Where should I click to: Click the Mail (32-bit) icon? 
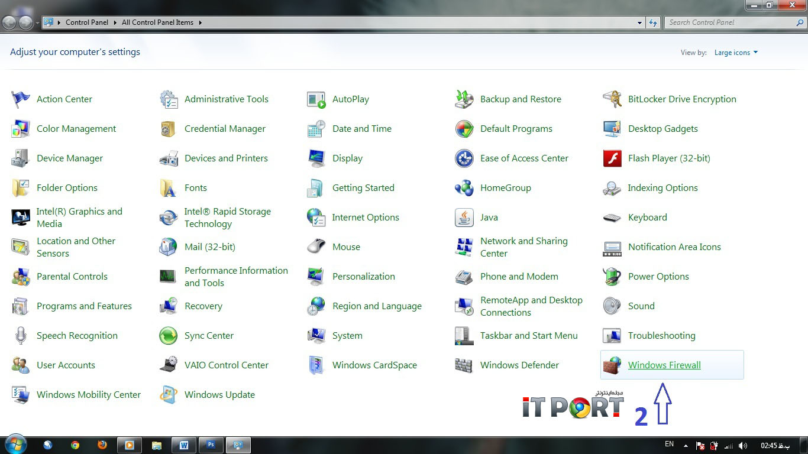[169, 247]
